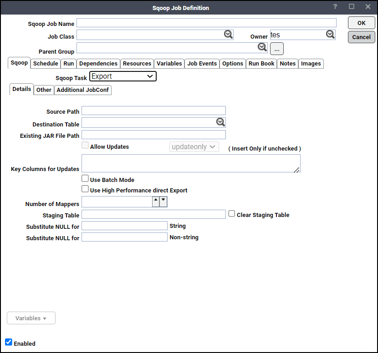This screenshot has height=353, width=378.
Task: Close the Sqoop Job Definition dialog
Action: click(x=368, y=7)
